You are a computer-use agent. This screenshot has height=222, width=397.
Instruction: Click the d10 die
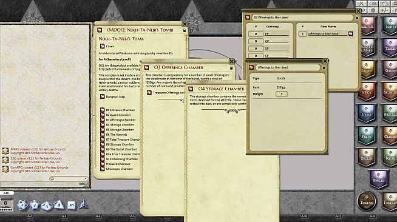click(x=47, y=206)
